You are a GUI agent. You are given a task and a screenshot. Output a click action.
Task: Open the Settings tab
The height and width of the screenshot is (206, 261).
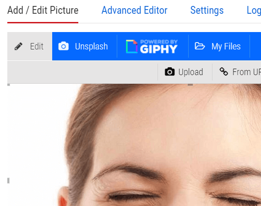click(207, 11)
